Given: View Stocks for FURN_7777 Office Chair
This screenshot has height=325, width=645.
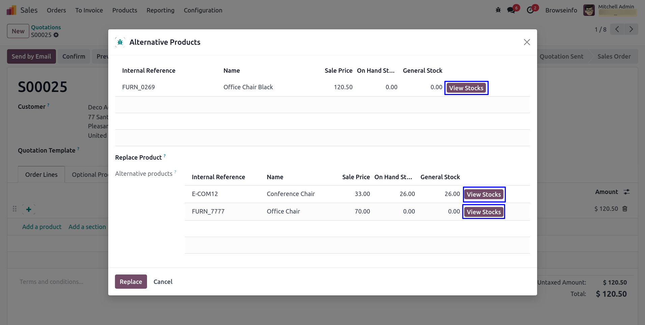Looking at the screenshot, I should [x=483, y=212].
